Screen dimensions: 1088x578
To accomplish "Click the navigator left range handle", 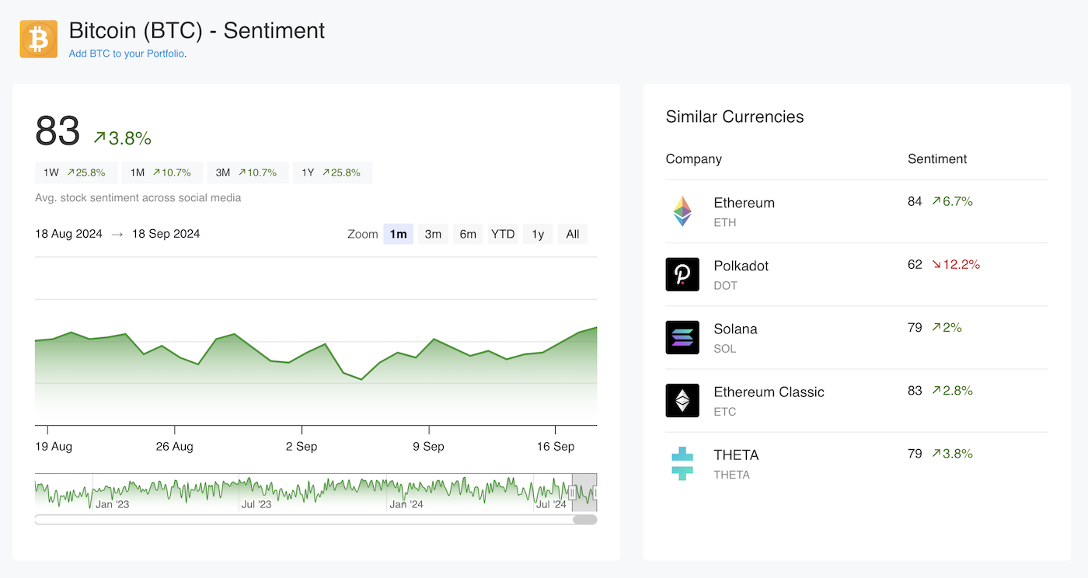I will [573, 493].
